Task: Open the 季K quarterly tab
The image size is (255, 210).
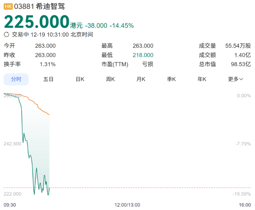Action: [171, 79]
